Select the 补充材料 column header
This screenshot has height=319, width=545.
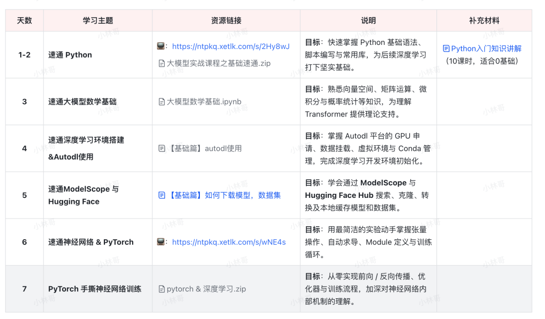pyautogui.click(x=484, y=21)
